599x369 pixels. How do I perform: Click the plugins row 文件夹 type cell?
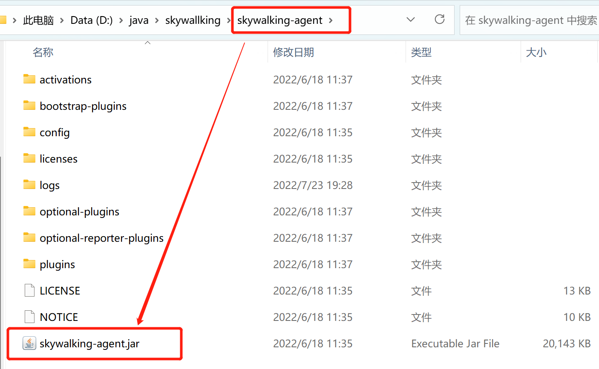pyautogui.click(x=426, y=264)
